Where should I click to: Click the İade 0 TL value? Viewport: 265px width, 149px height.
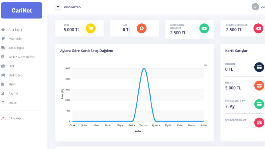(x=127, y=30)
